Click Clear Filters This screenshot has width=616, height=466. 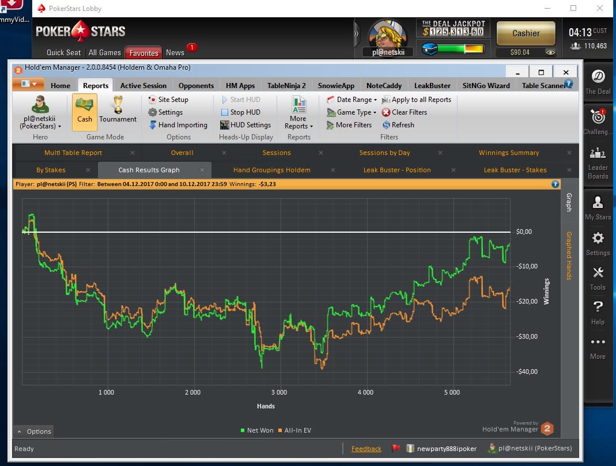(405, 112)
